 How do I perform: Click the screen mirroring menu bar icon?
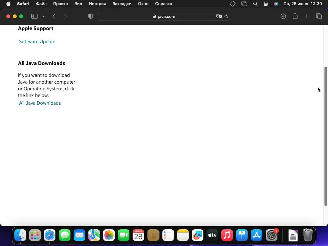coord(244,4)
